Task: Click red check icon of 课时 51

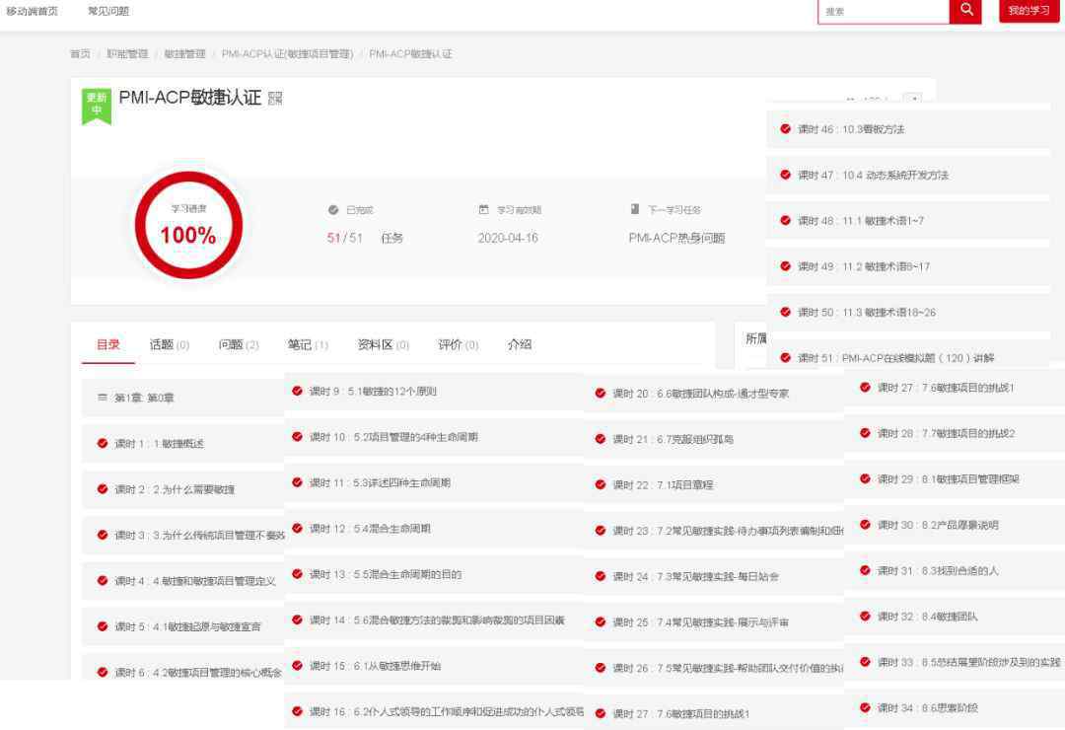Action: [785, 357]
